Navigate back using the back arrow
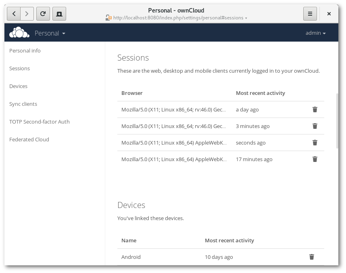346x273 pixels. pos(14,13)
